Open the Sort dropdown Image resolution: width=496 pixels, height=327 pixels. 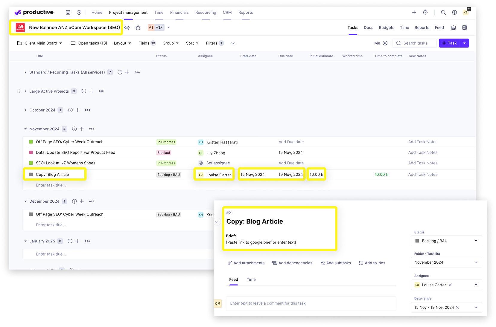(x=192, y=43)
